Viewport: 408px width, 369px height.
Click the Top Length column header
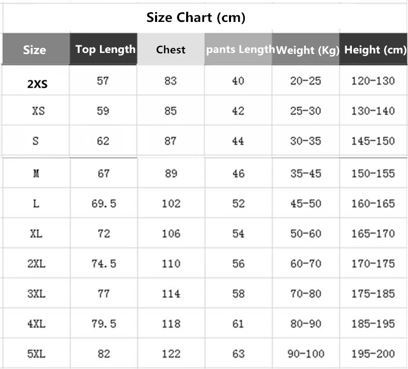tap(105, 49)
